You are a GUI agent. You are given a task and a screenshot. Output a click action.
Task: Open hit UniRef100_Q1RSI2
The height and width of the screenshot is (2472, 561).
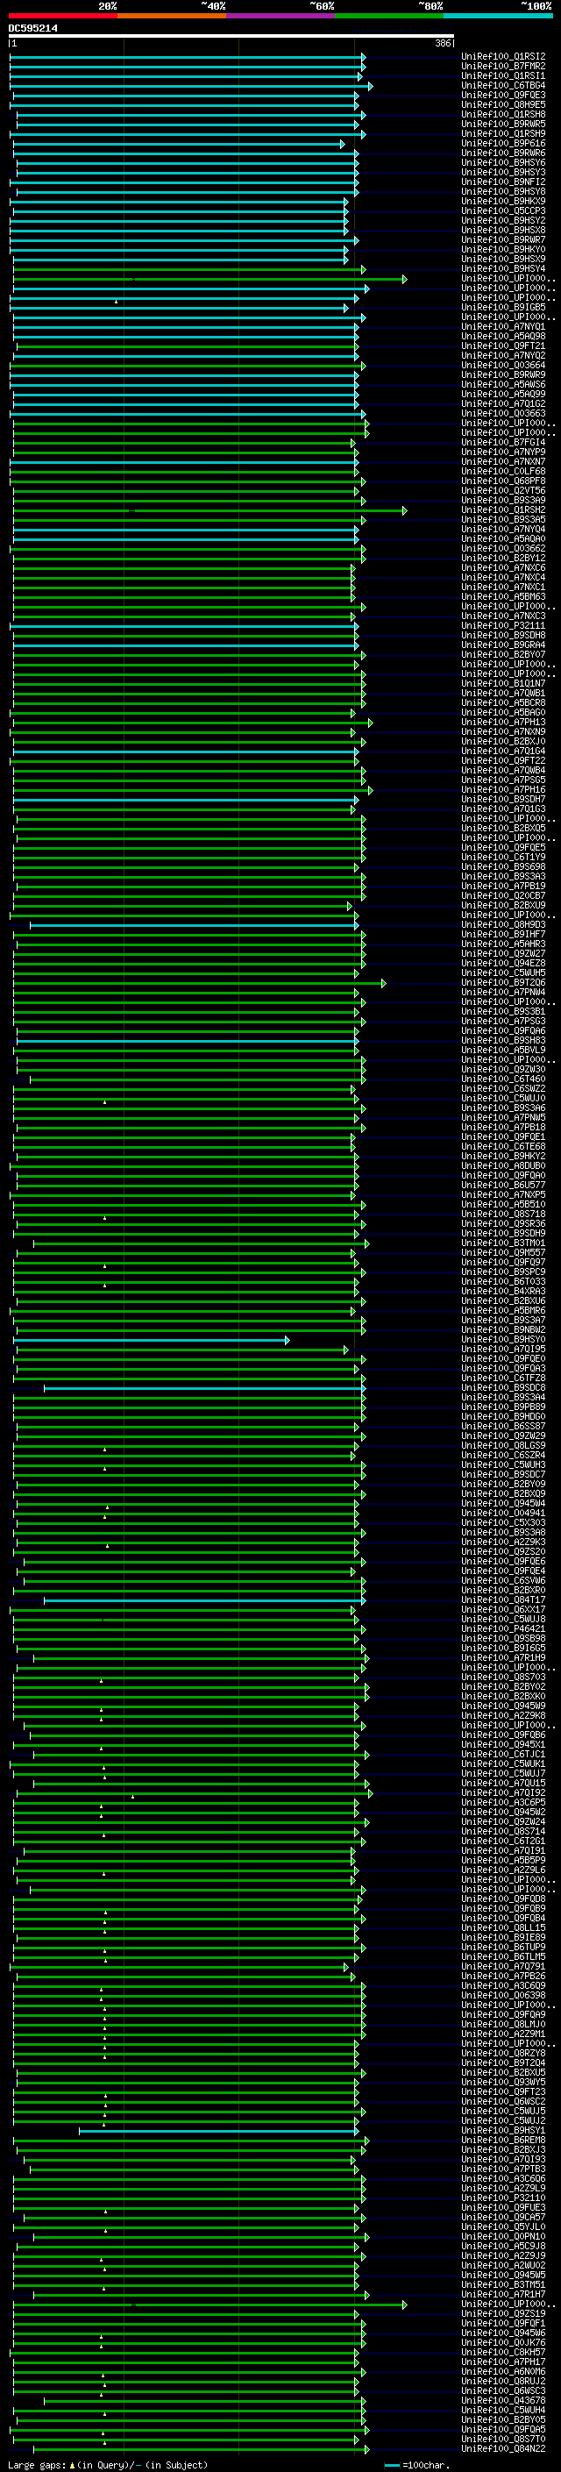(x=503, y=57)
